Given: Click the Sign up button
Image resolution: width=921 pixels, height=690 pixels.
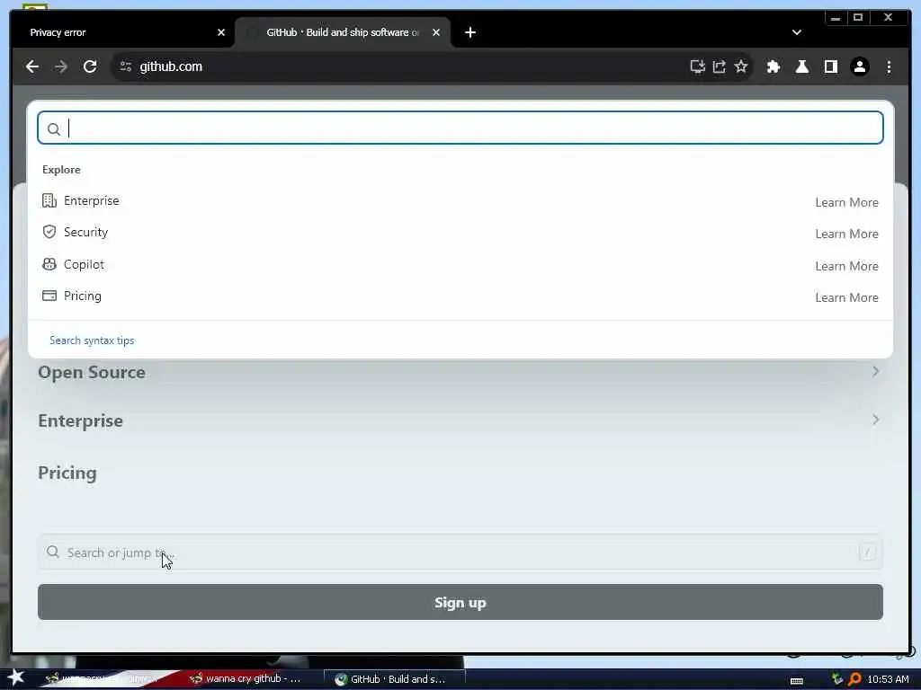Looking at the screenshot, I should click(460, 602).
